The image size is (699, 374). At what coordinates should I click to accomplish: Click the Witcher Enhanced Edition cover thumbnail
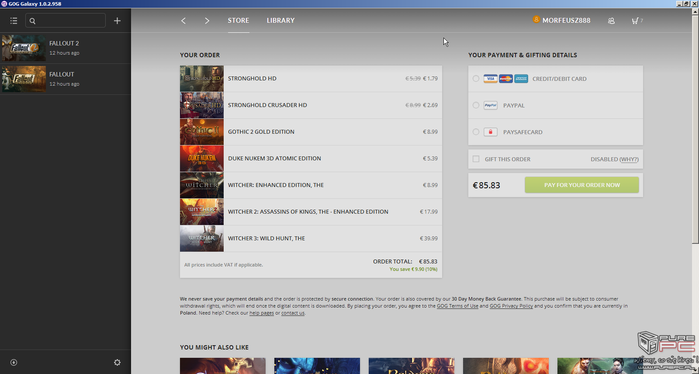point(202,185)
